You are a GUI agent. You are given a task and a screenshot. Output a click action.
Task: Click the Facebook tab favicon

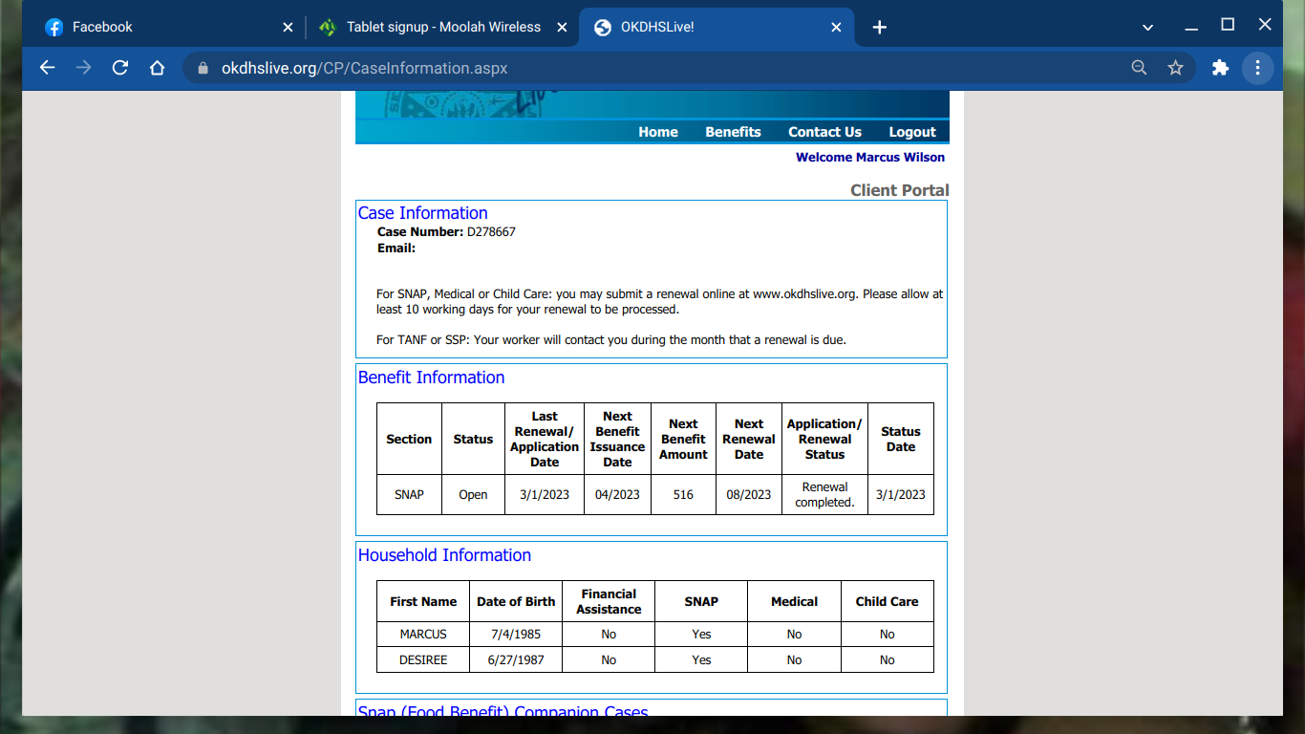(x=54, y=28)
